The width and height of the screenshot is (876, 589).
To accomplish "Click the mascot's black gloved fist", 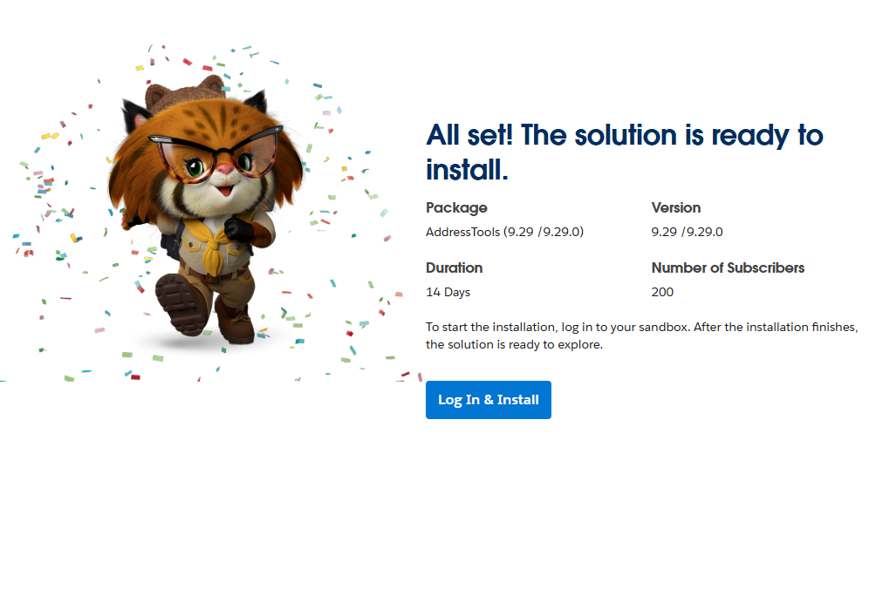I will pos(237,230).
